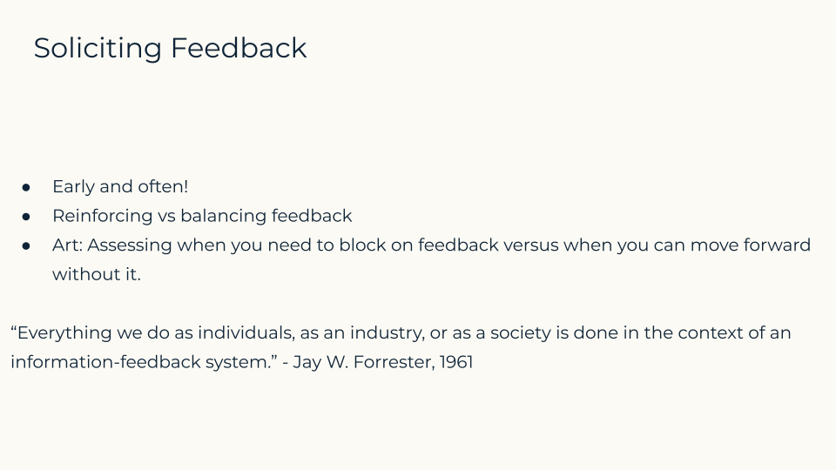The image size is (836, 470).
Task: Click the word "balancing" in the second bullet
Action: [224, 216]
